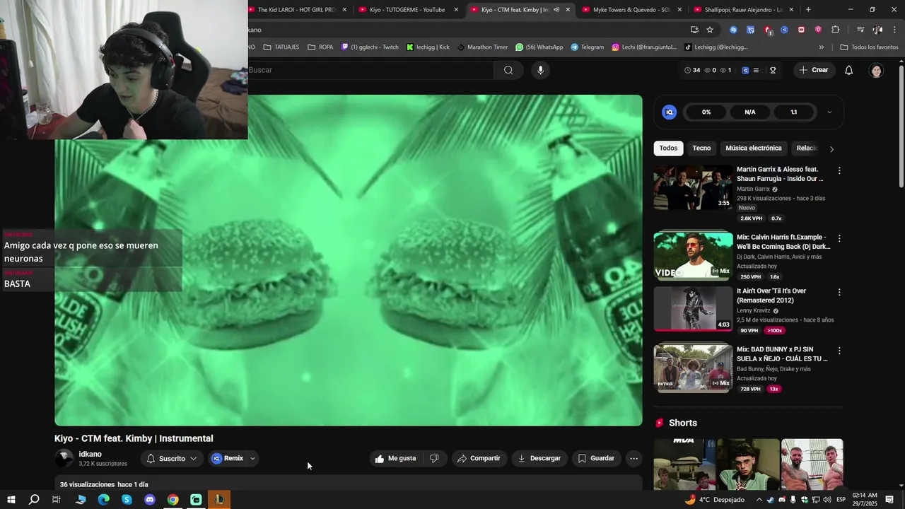Select the Música electrónica filter chip

coord(754,148)
